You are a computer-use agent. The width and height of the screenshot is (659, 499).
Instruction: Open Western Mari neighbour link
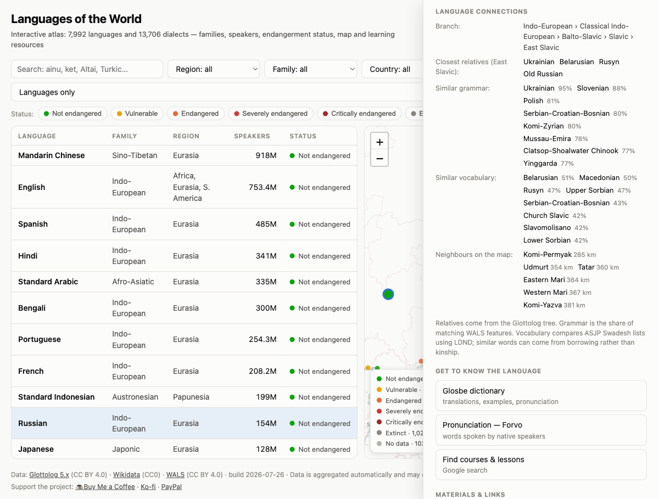(545, 293)
